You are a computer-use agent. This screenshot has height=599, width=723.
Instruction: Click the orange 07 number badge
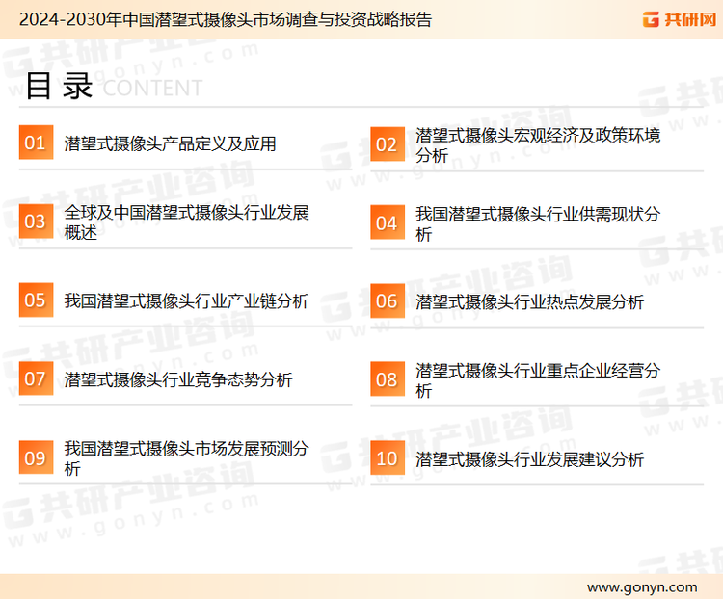click(36, 378)
